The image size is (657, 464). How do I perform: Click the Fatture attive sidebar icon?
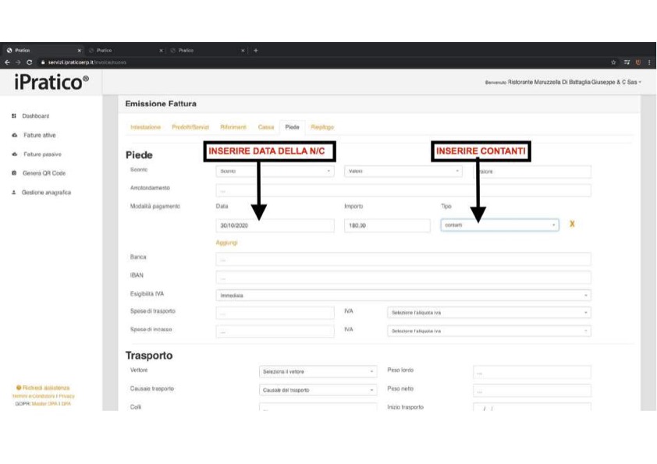click(x=14, y=135)
